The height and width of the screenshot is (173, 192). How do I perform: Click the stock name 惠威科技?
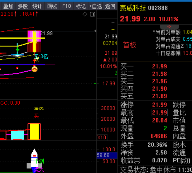[x=133, y=8]
